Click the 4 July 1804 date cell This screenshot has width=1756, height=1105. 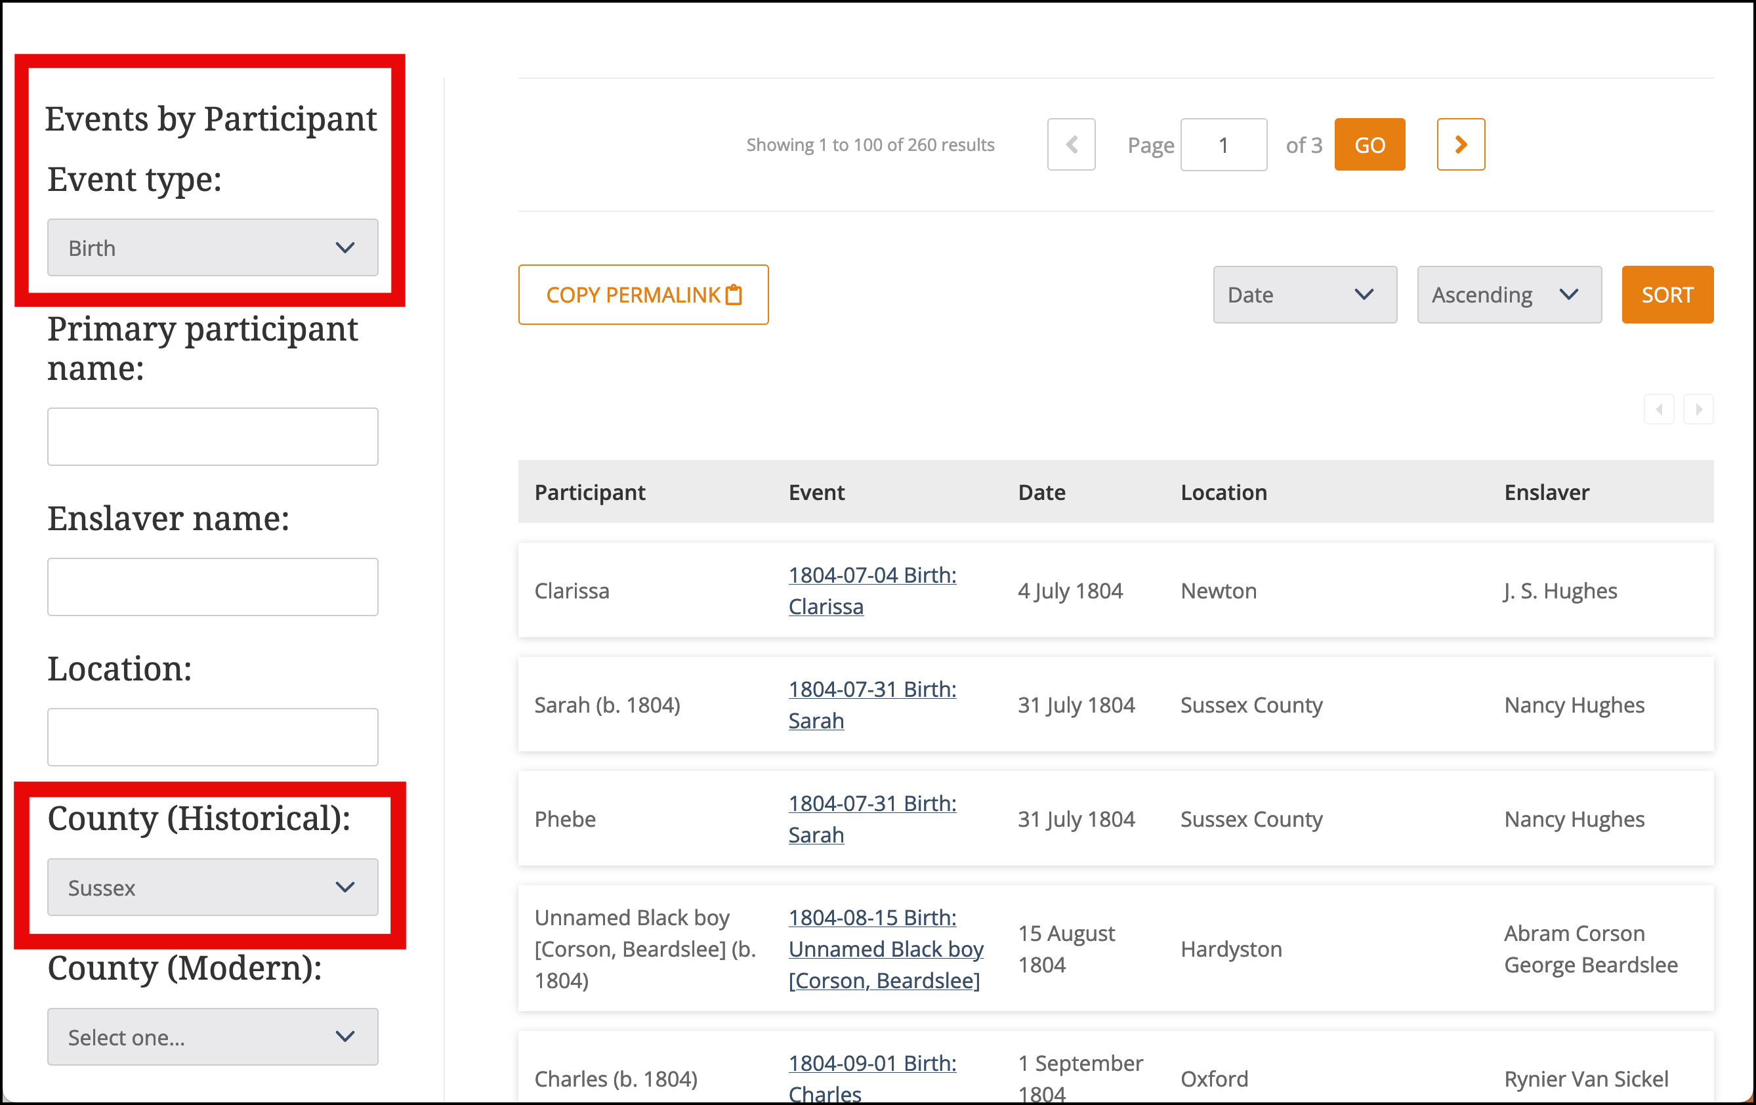[x=1070, y=591]
